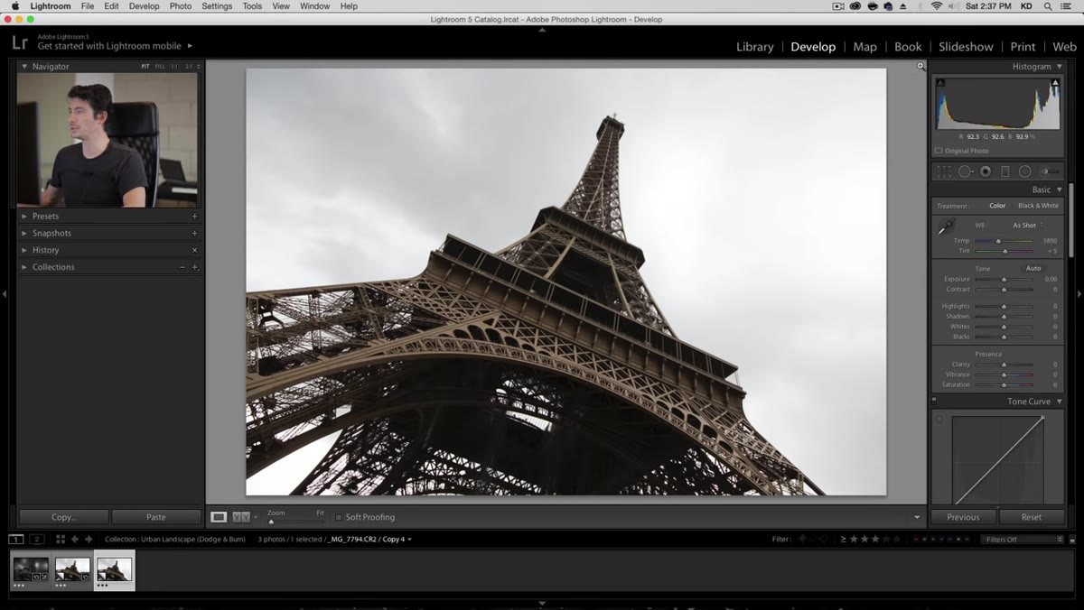1084x610 pixels.
Task: Toggle shadow clipping indicator in Histogram
Action: click(x=940, y=83)
